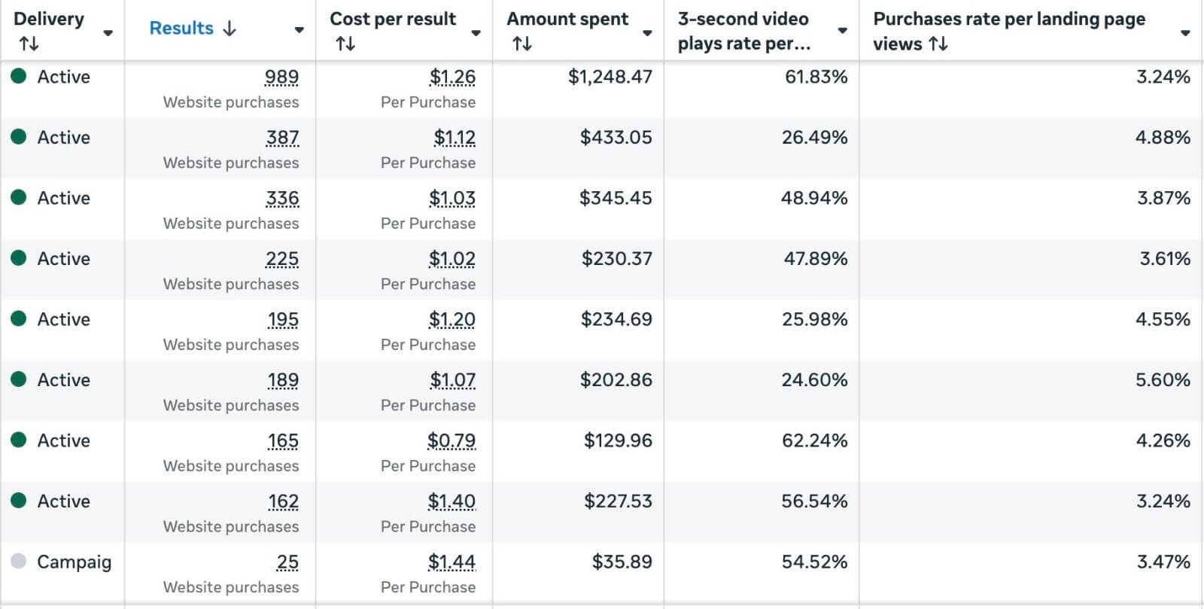This screenshot has height=609, width=1204.
Task: Click the sort arrows under Delivery header
Action: 29,44
